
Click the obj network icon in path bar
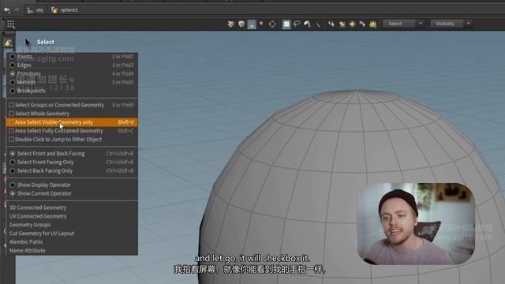click(30, 10)
